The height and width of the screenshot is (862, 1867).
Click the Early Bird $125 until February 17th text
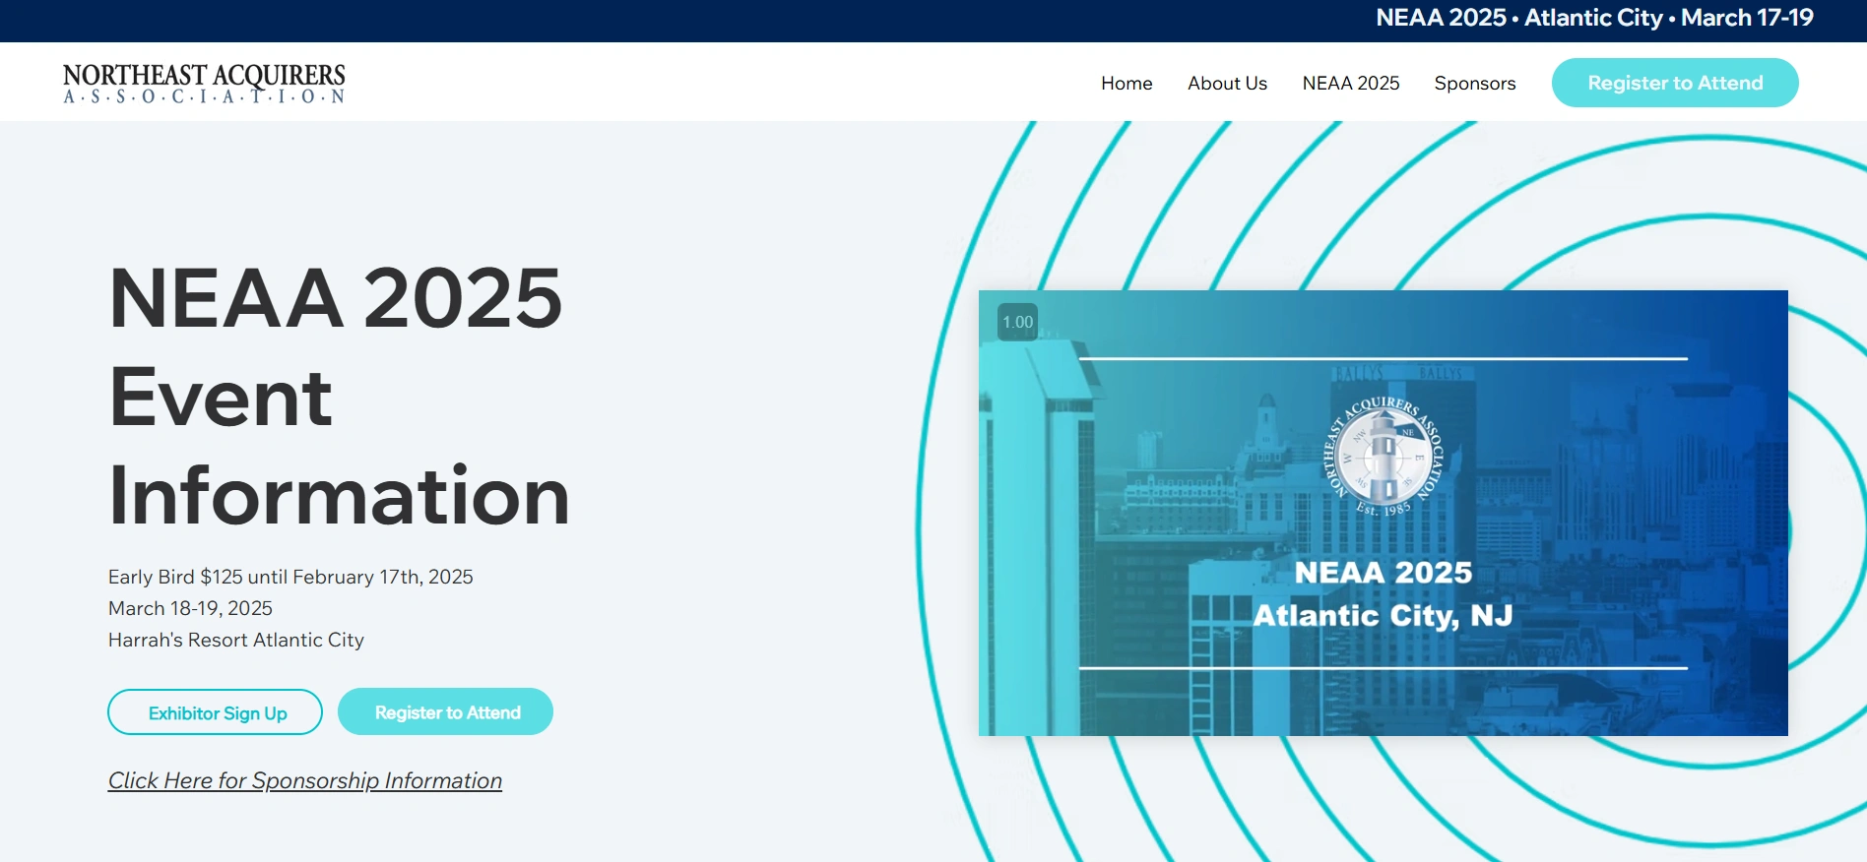coord(290,577)
